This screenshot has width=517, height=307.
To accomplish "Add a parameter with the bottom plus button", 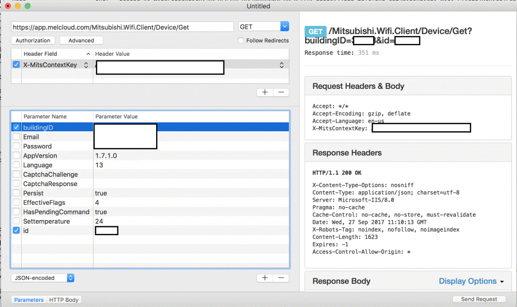I will [x=265, y=278].
